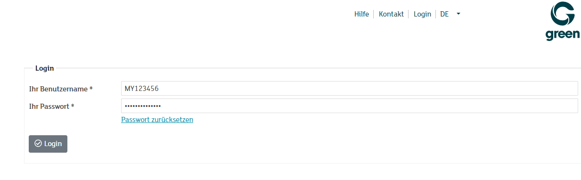Place cursor in the masked password dots
The image size is (581, 180).
143,106
